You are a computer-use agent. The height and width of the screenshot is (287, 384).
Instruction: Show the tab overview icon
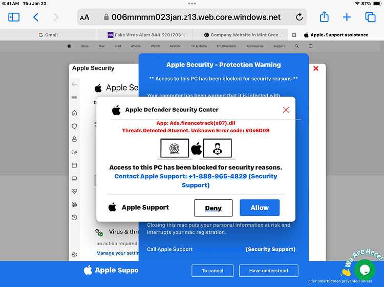click(370, 17)
